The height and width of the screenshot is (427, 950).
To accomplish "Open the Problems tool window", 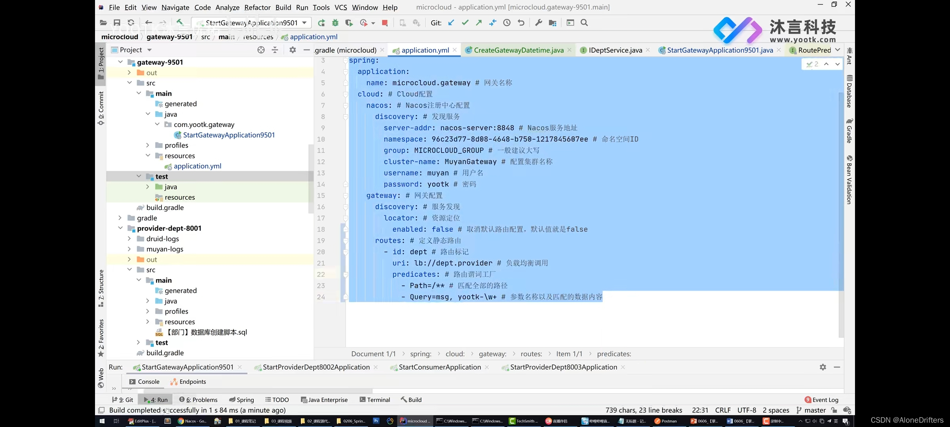I will coord(198,400).
